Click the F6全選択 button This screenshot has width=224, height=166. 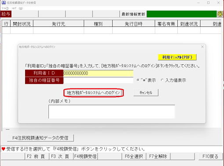tap(134, 156)
